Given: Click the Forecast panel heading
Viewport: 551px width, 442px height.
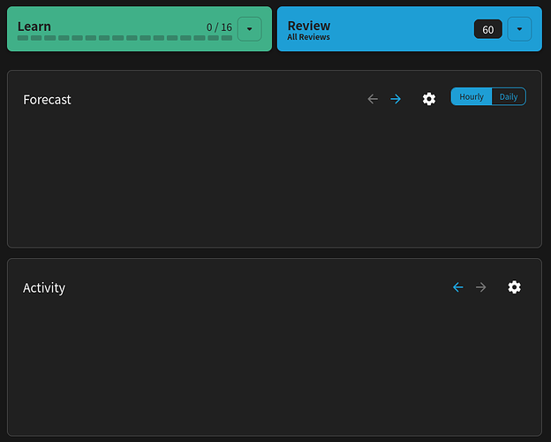Looking at the screenshot, I should (x=47, y=100).
